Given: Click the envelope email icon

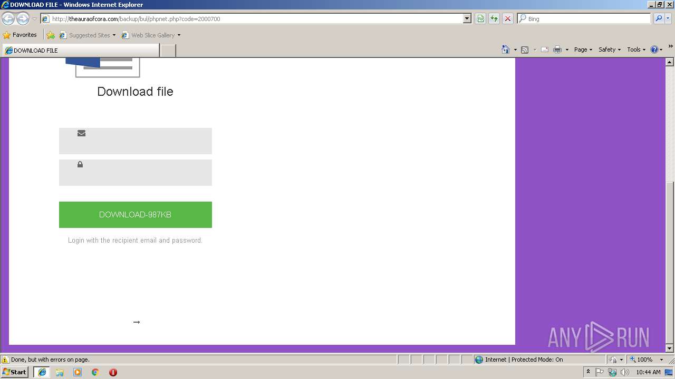Looking at the screenshot, I should (x=81, y=133).
